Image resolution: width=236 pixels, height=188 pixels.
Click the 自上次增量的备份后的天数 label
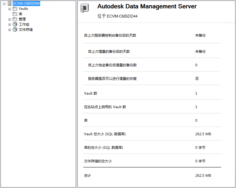pos(109,52)
